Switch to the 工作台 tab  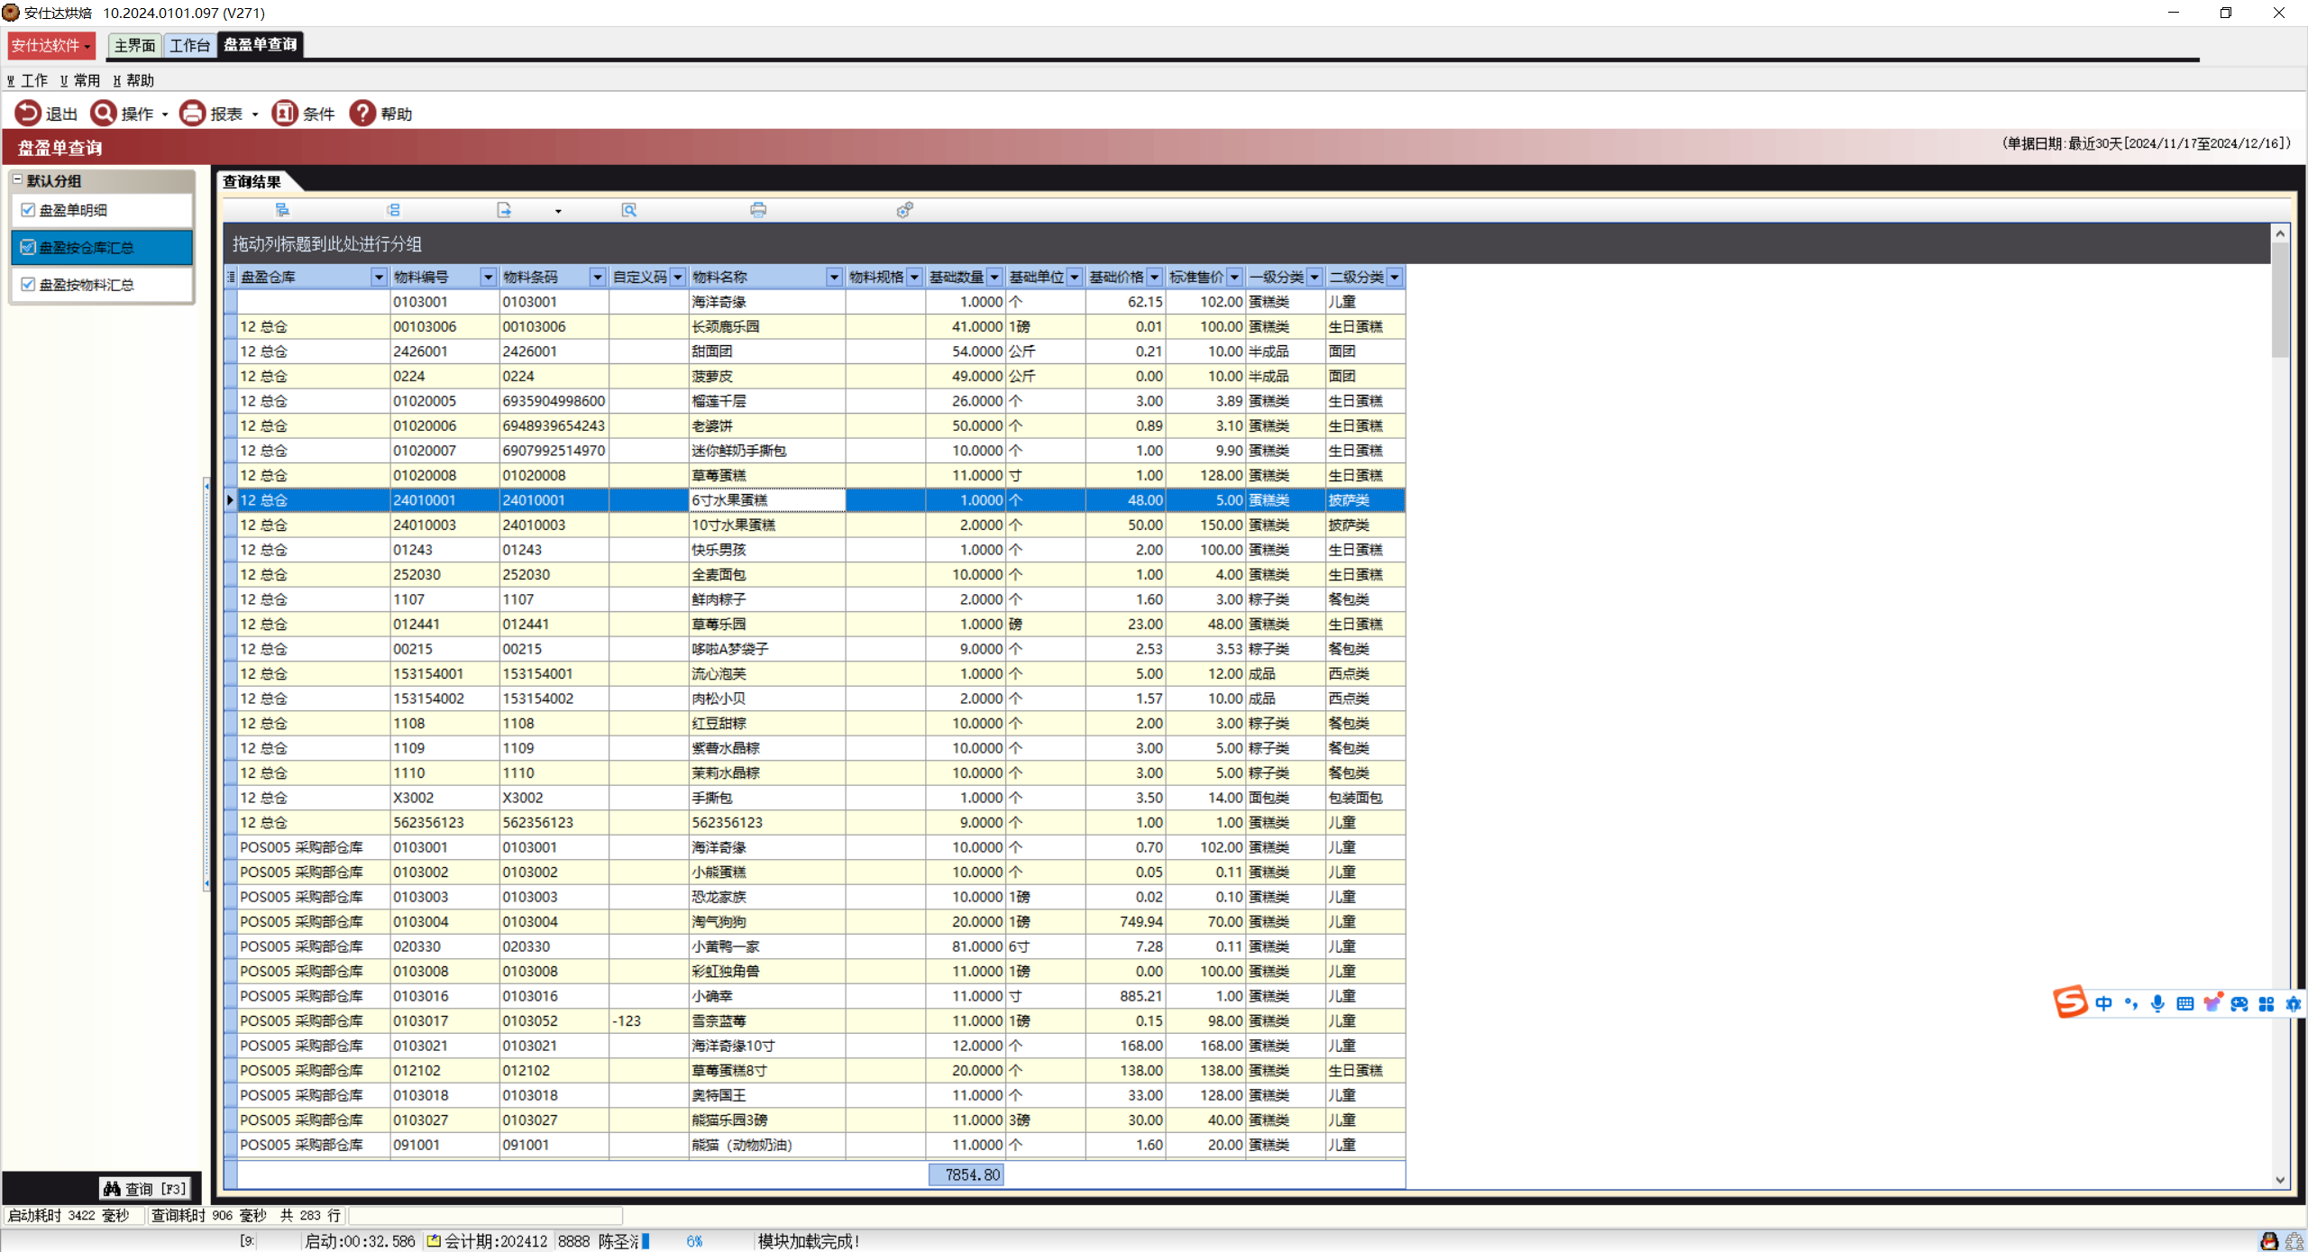click(189, 45)
